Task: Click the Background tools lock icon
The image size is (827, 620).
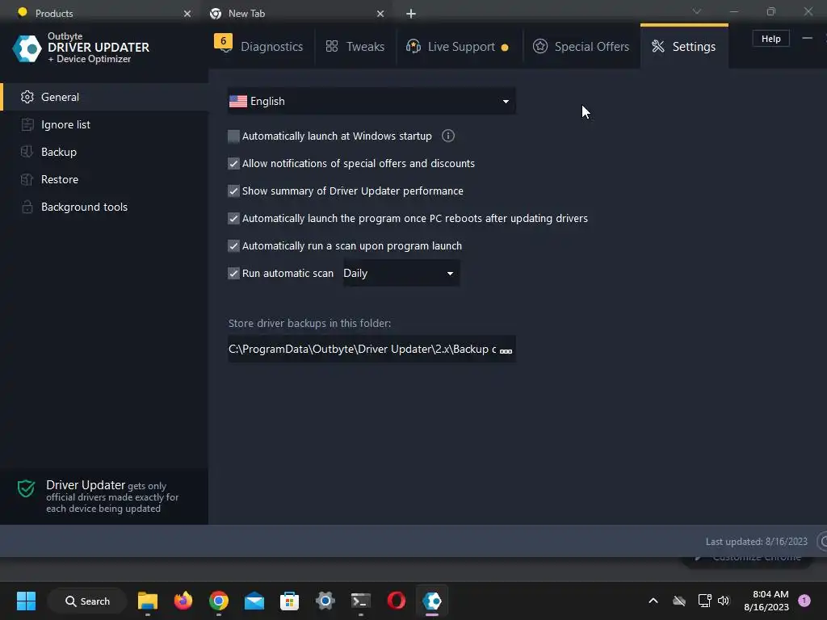Action: (x=27, y=207)
